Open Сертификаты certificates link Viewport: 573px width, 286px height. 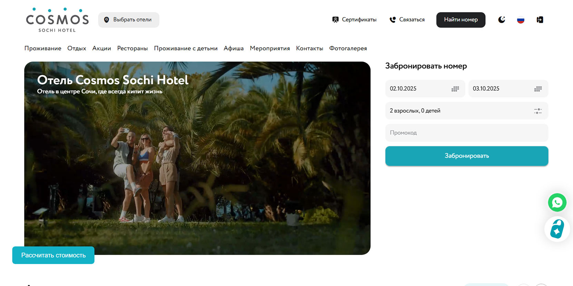coord(354,20)
